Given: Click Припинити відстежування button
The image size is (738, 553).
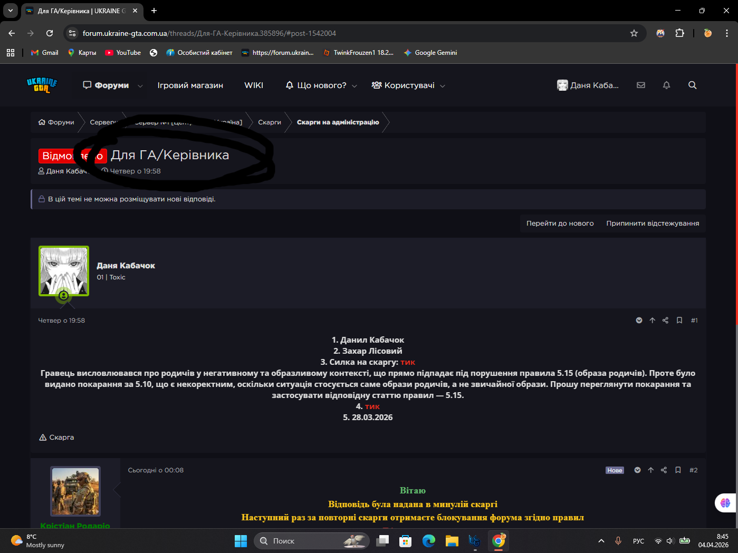Looking at the screenshot, I should pyautogui.click(x=653, y=224).
